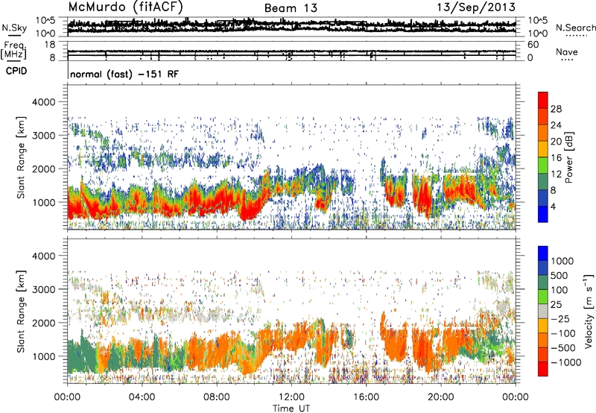Click "Slant Range [km]" label of power panel
596x413 pixels.
tap(21, 157)
